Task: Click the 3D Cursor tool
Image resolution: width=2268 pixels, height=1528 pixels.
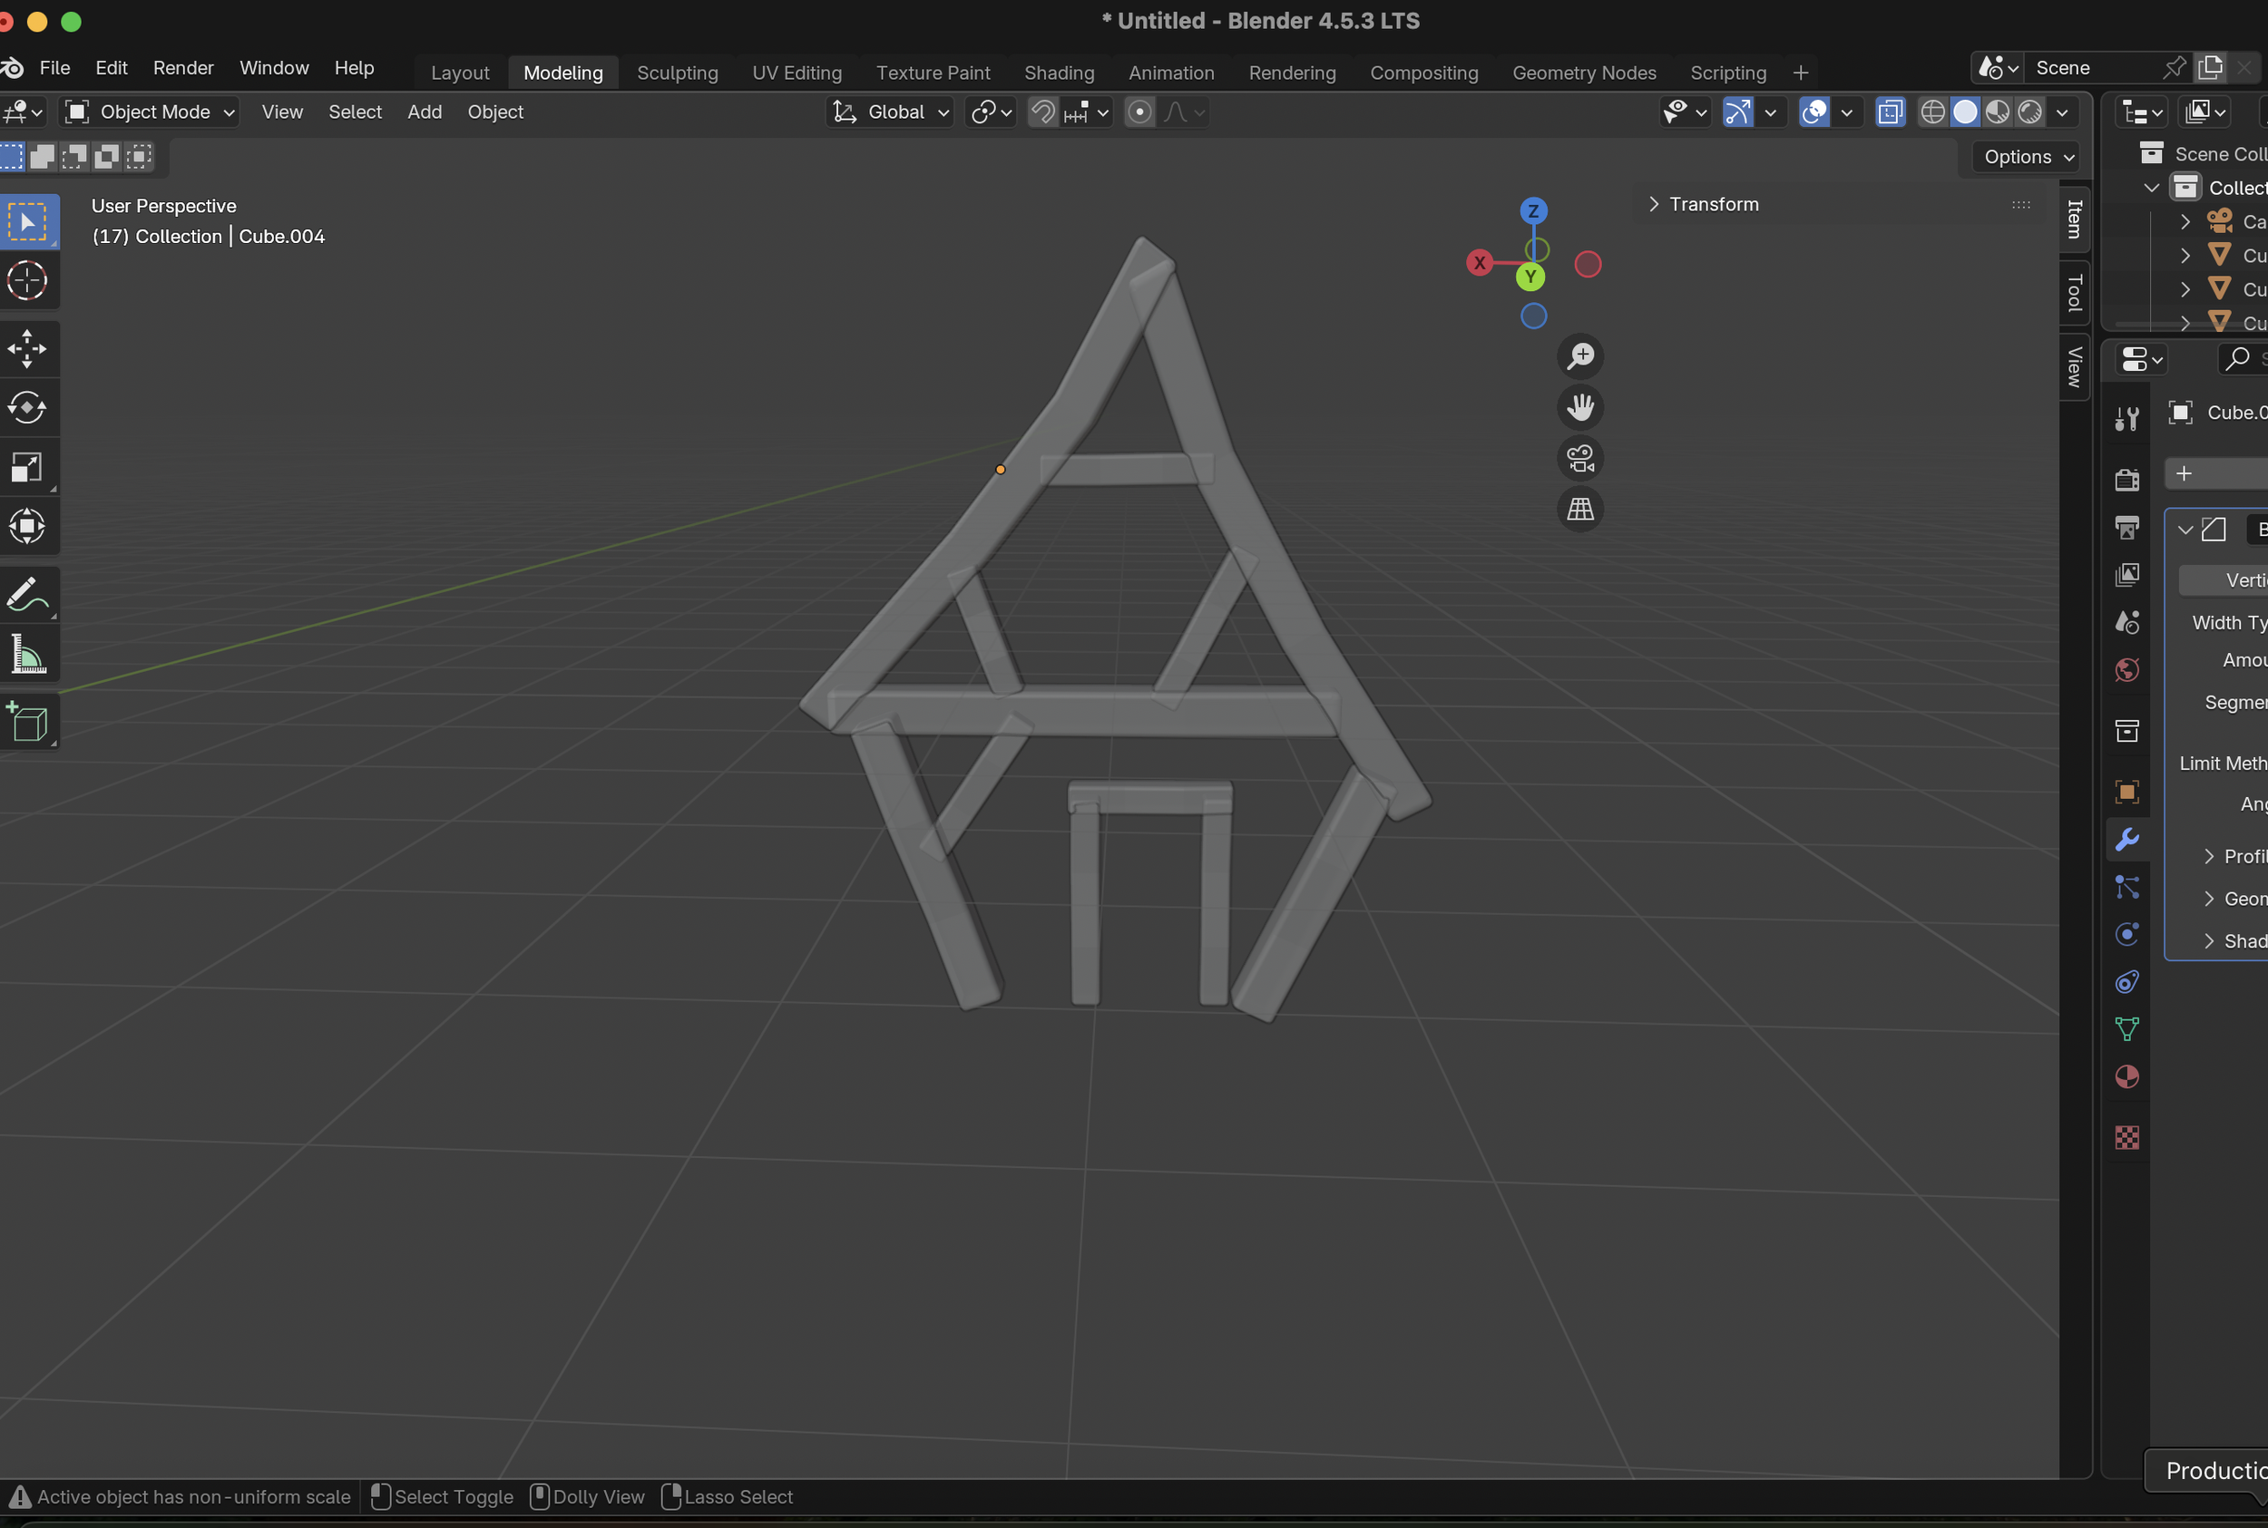Action: tap(26, 280)
